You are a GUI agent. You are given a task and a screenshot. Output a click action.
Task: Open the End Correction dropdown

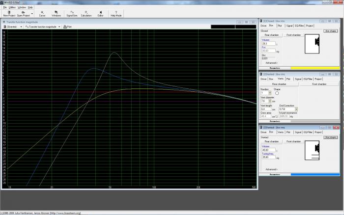296,108
